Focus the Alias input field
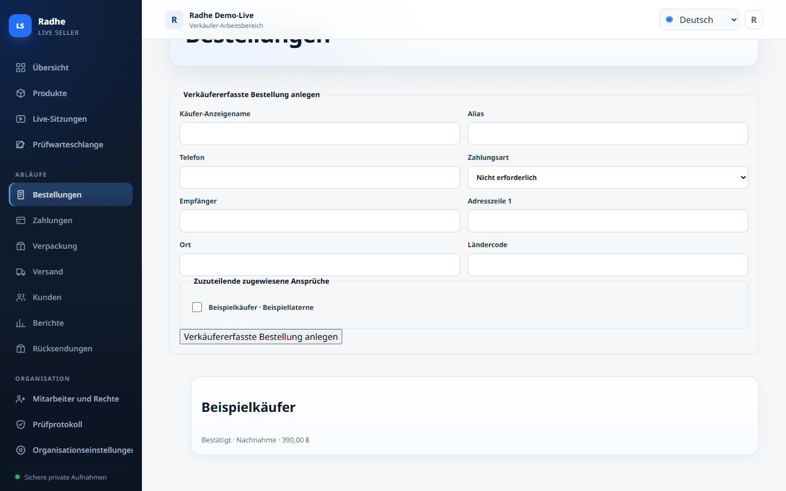This screenshot has height=491, width=786. click(608, 134)
